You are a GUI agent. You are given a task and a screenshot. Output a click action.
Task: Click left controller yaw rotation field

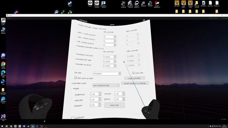coord(109,41)
